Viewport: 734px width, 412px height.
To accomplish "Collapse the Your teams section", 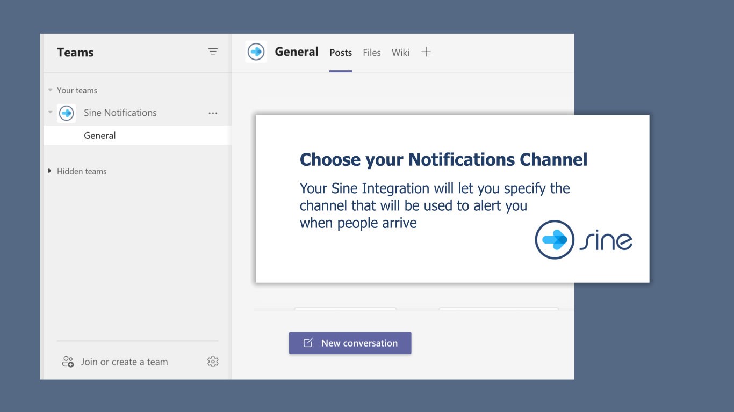I will pyautogui.click(x=50, y=90).
